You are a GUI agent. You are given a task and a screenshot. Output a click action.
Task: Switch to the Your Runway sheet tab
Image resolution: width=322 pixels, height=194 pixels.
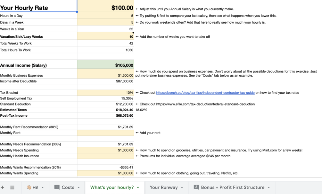pyautogui.click(x=163, y=187)
